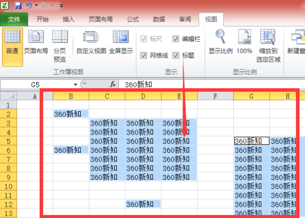The width and height of the screenshot is (305, 218).
Task: Open the 显示比例 zoom dialog
Action: (221, 42)
